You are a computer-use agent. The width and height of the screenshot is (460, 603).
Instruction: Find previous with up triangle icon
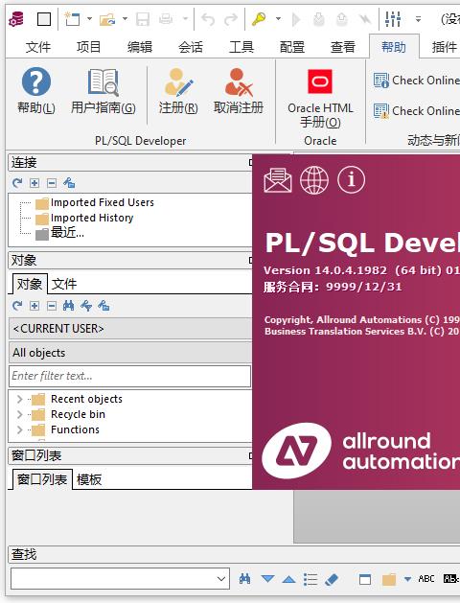pos(288,579)
